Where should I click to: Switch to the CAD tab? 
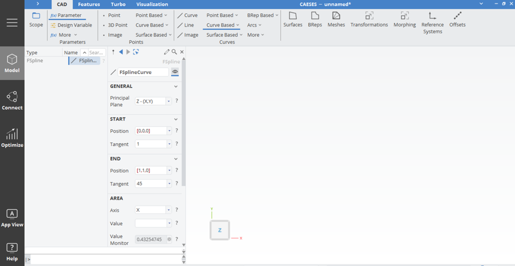click(x=62, y=4)
